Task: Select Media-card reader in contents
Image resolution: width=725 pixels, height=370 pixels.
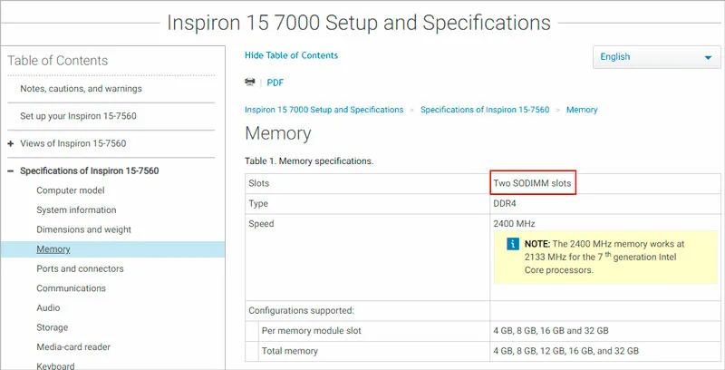Action: tap(73, 346)
